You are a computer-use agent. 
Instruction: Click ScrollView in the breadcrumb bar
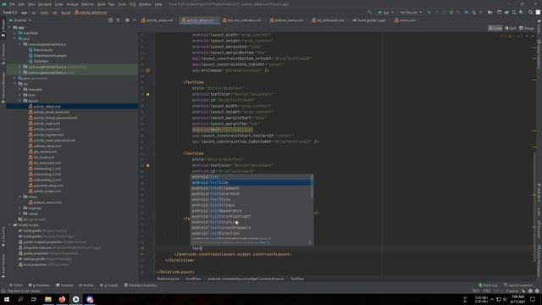193,279
